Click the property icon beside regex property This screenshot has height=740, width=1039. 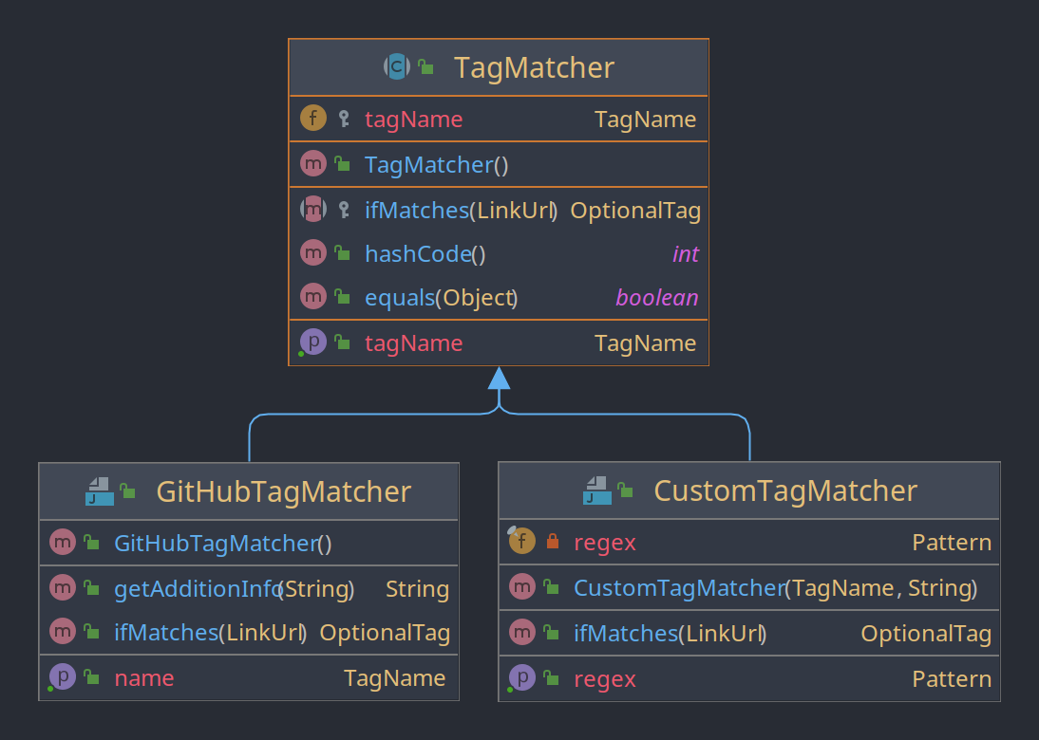pos(522,677)
